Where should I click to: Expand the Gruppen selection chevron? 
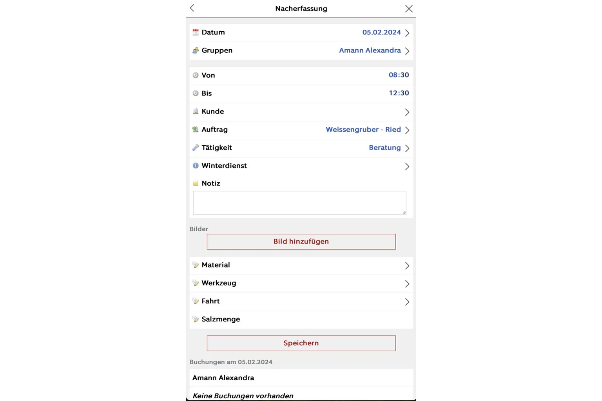click(407, 51)
